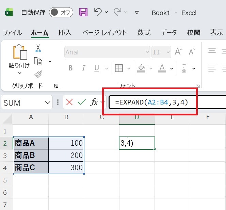Screen dimensions: 226x210
Task: Open the ファイル tab
Action: coord(12,33)
